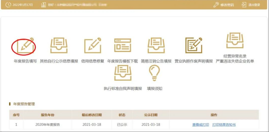Click the 年度报告模板下载 template icon

[123, 46]
